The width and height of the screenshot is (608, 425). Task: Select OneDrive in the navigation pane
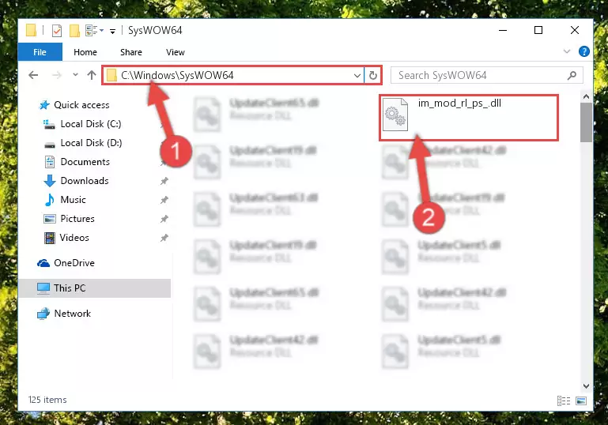(74, 263)
